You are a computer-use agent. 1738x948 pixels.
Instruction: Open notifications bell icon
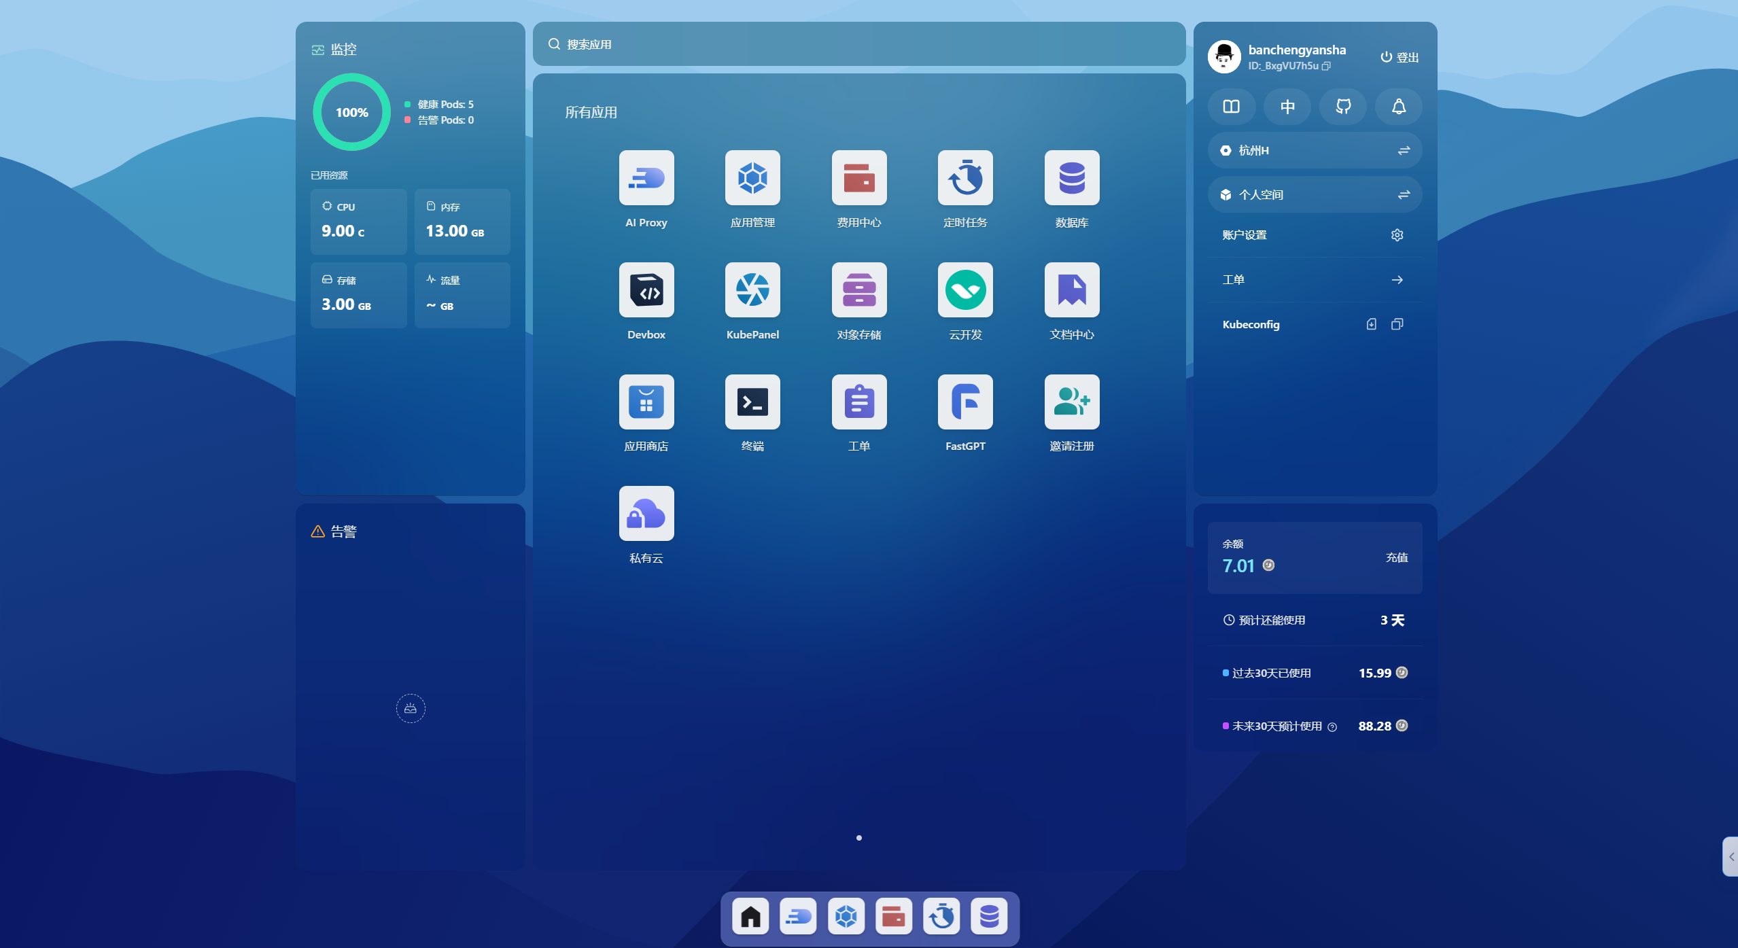point(1398,107)
